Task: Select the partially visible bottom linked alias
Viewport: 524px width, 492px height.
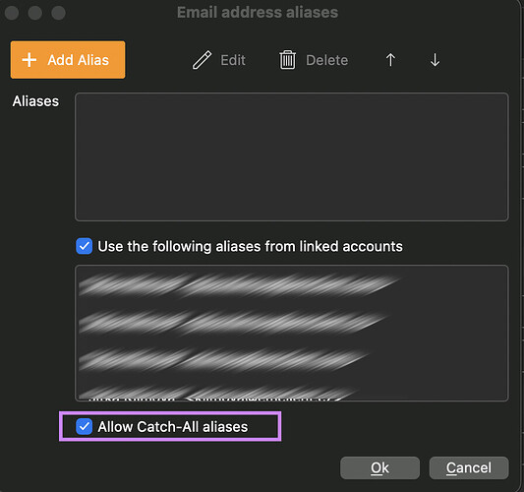Action: [217, 394]
